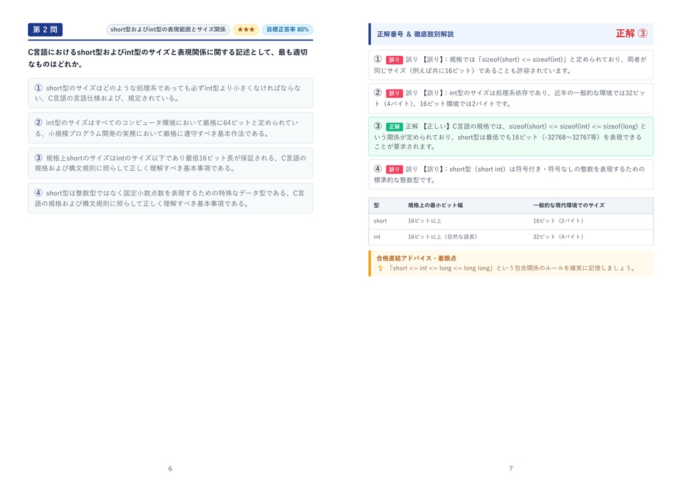
Task: Click the cell 16ビット（2バイト）
Action: click(558, 221)
